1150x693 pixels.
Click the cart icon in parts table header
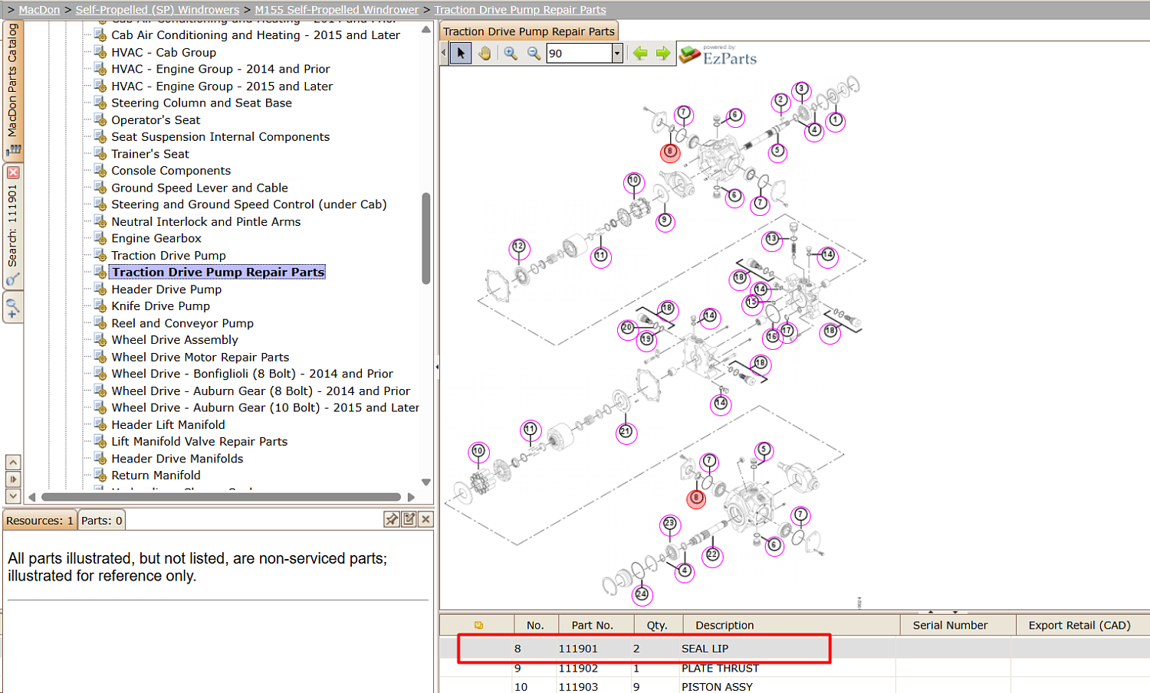pyautogui.click(x=479, y=626)
